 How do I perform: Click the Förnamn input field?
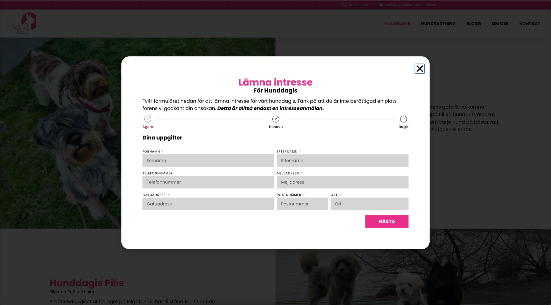[208, 160]
